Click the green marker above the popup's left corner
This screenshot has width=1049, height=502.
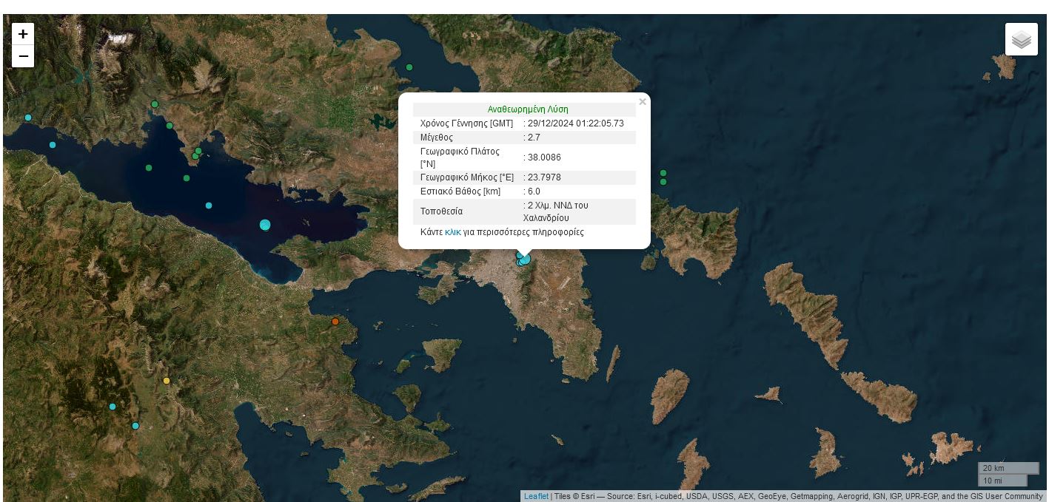tap(409, 67)
